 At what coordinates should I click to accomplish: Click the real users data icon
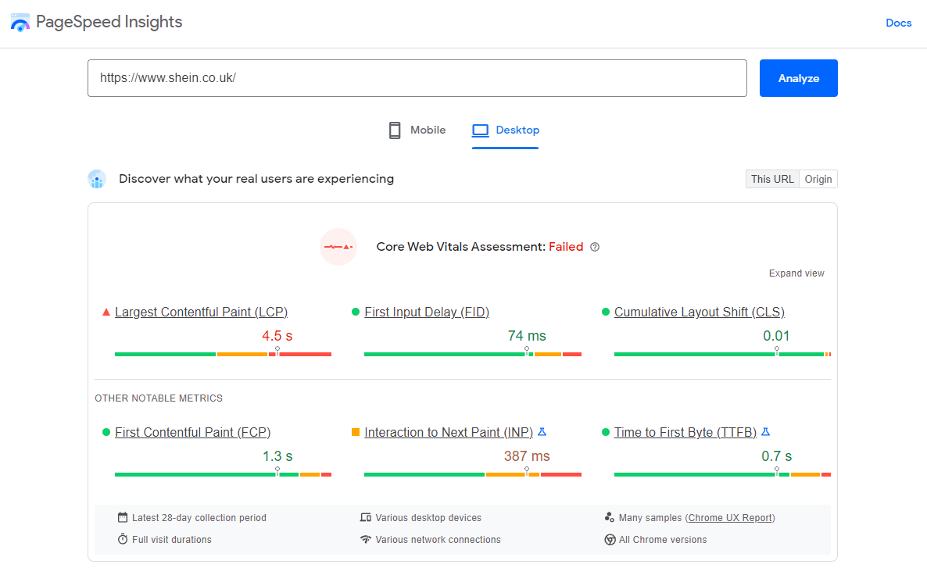tap(97, 179)
